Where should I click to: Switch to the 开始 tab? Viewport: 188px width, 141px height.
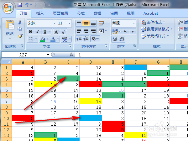pyautogui.click(x=23, y=13)
